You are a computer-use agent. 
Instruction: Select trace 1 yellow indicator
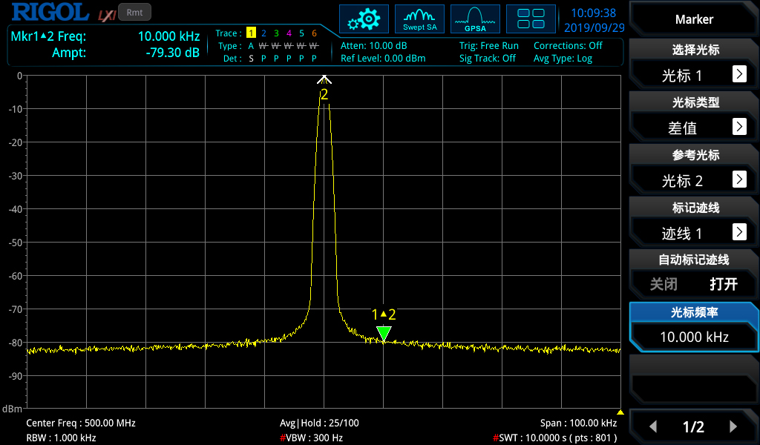251,33
